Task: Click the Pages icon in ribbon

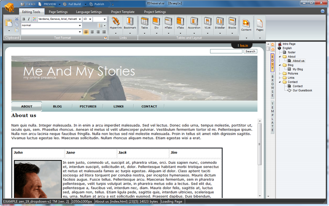Action: coord(260,24)
